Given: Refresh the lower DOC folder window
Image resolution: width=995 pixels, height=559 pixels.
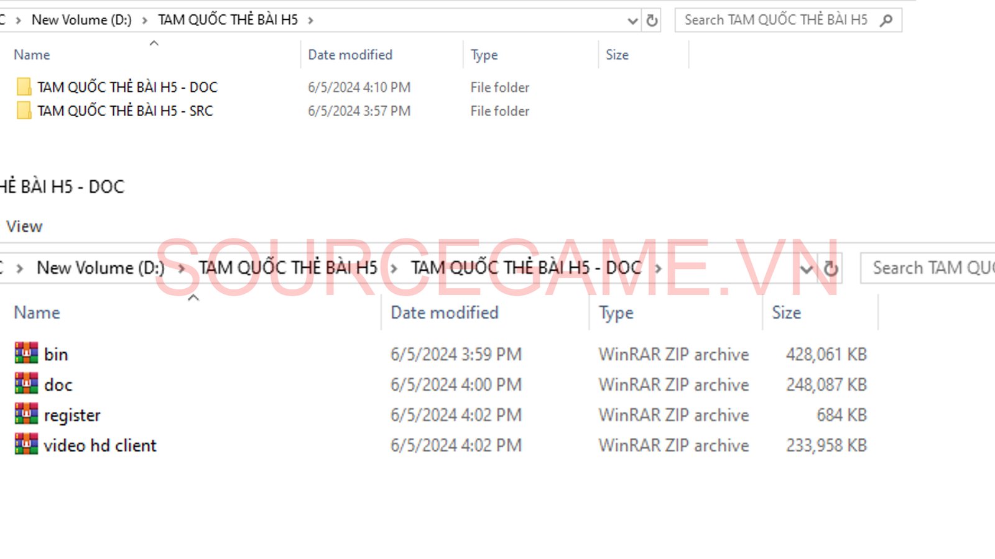Looking at the screenshot, I should point(831,268).
